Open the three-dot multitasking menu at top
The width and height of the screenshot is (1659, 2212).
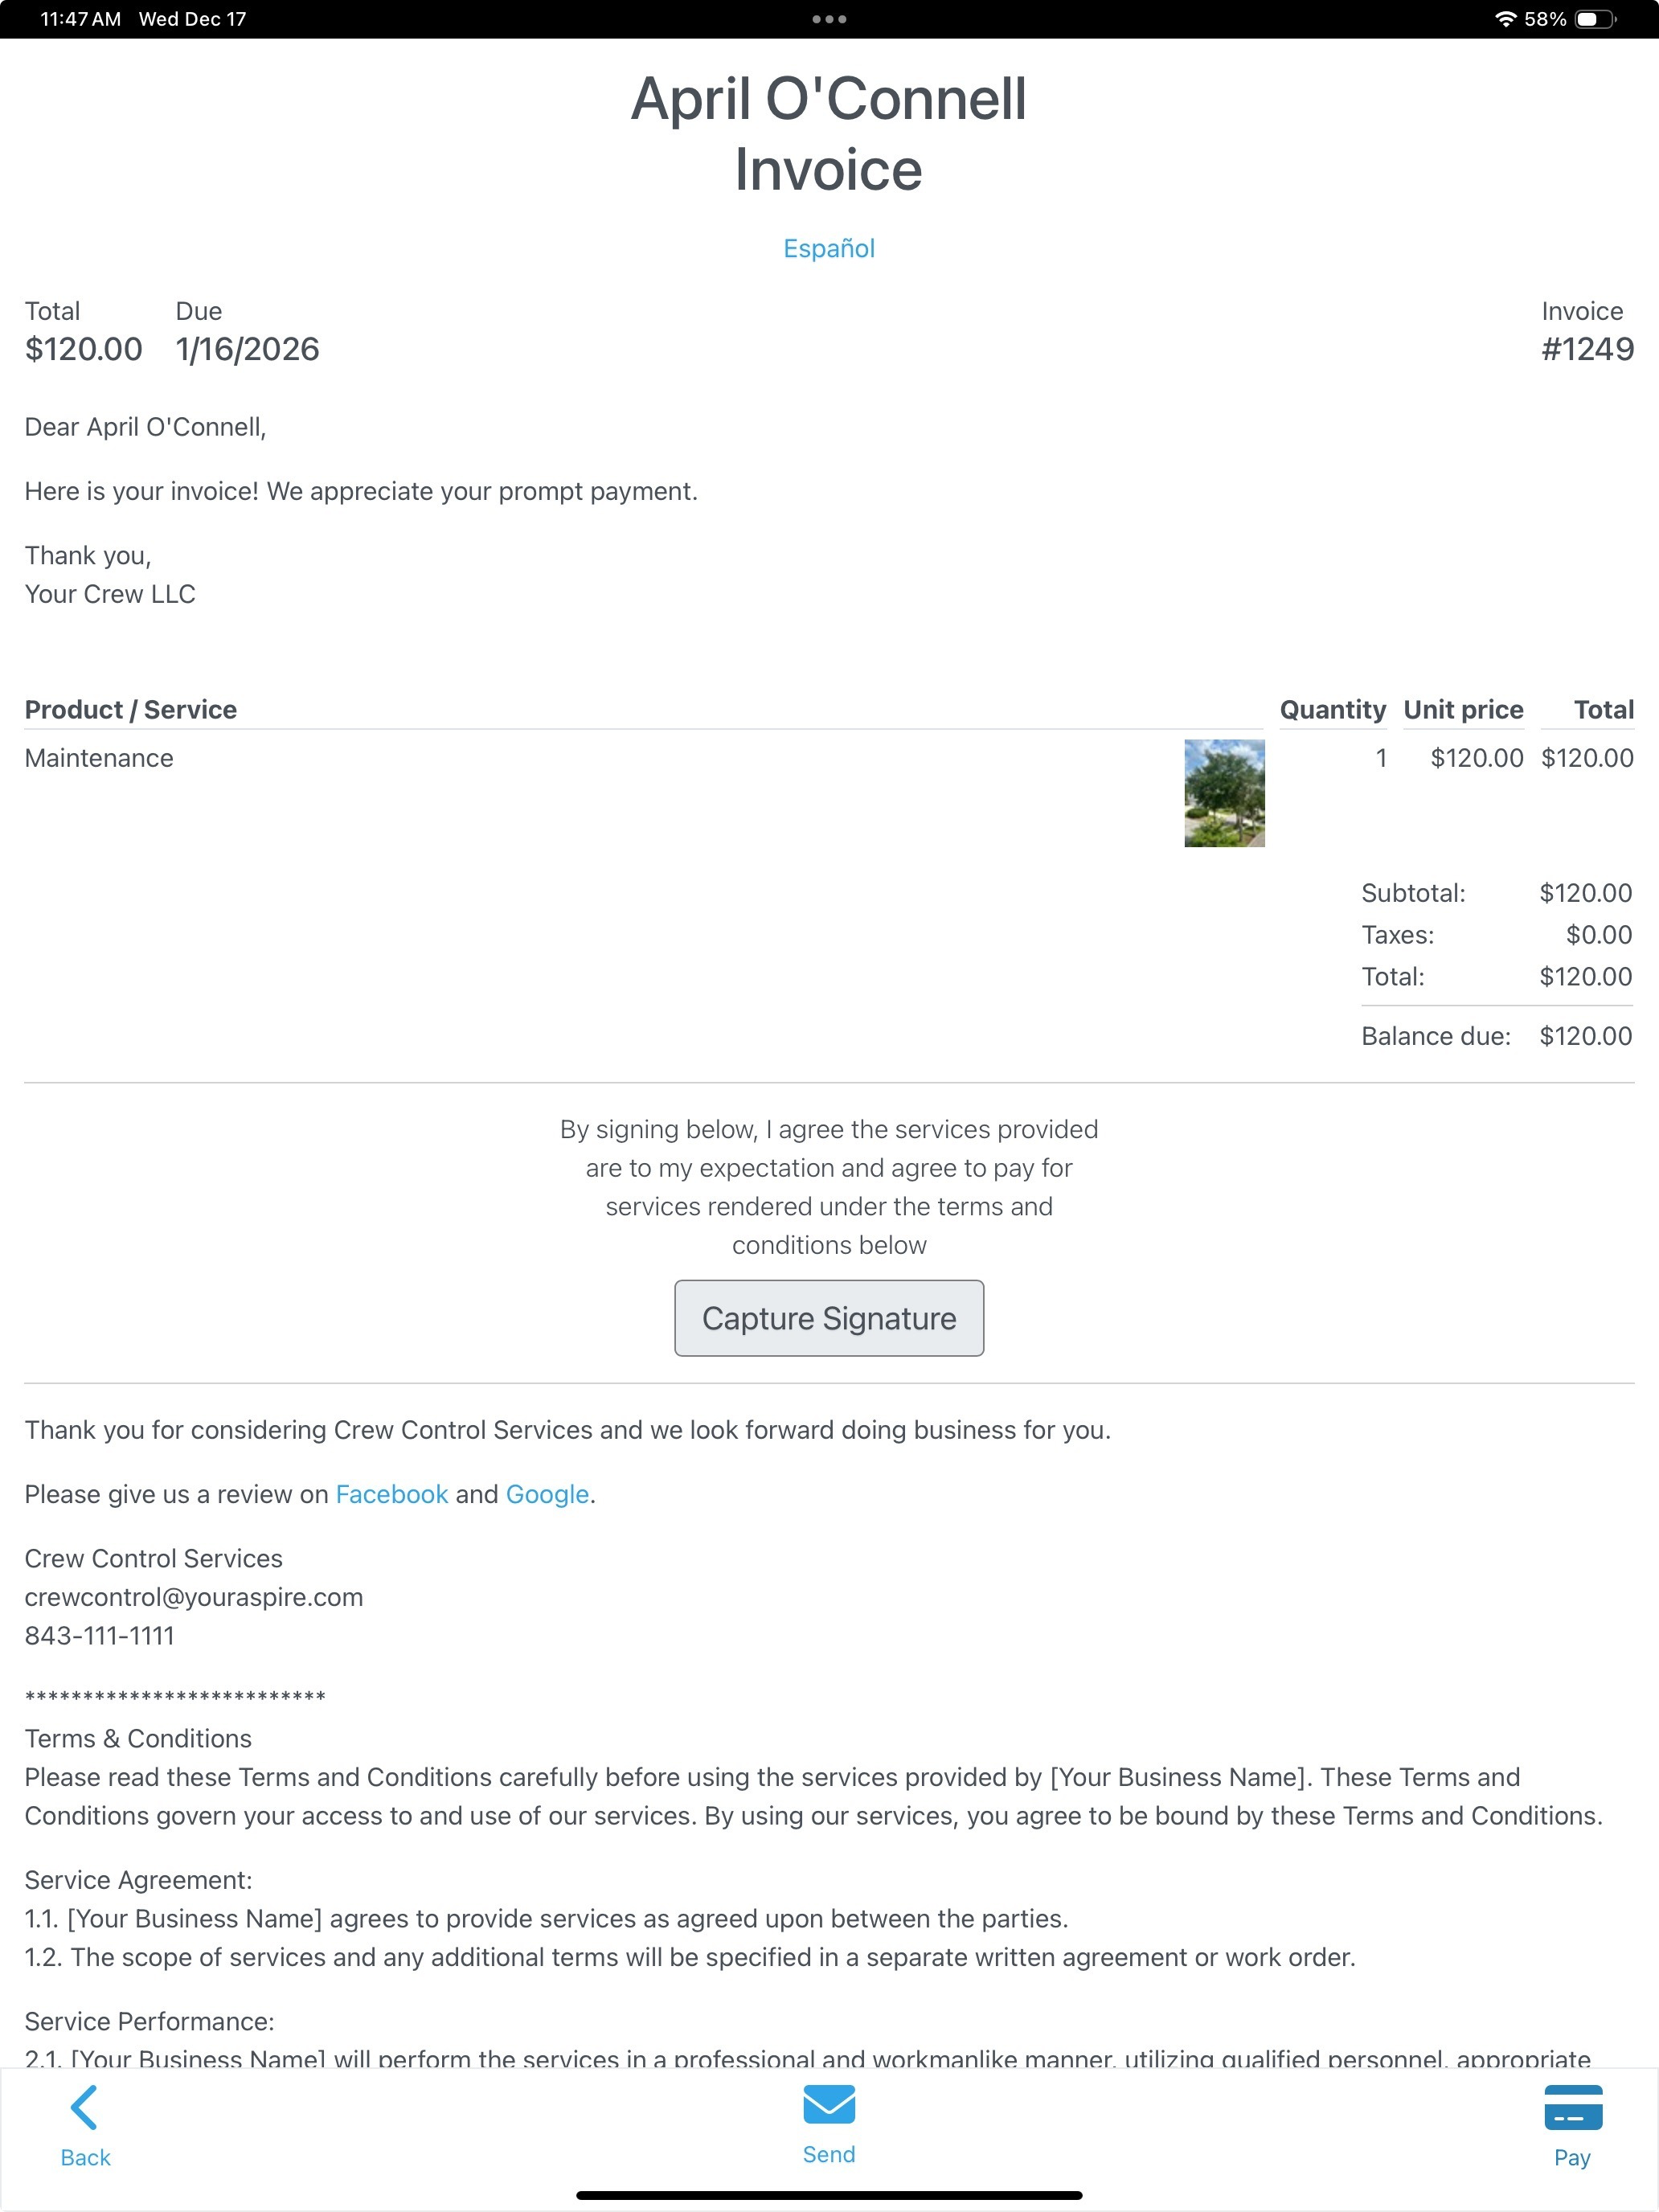829,19
